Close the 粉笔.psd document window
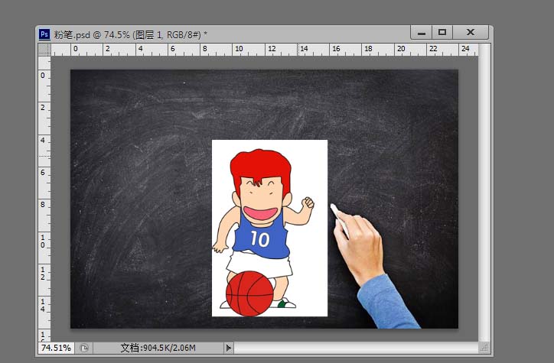The image size is (554, 363). tap(471, 32)
